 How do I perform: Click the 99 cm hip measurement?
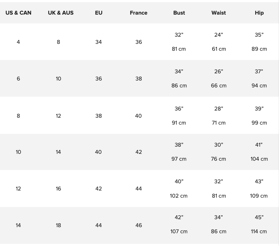coord(259,123)
